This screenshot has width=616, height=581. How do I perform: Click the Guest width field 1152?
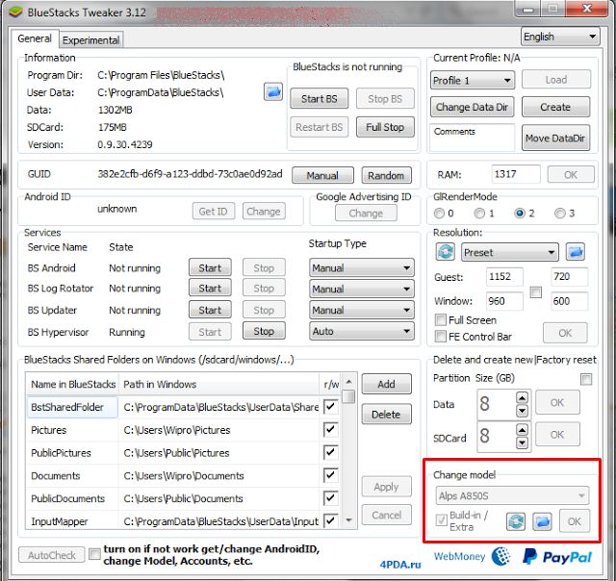tap(504, 277)
